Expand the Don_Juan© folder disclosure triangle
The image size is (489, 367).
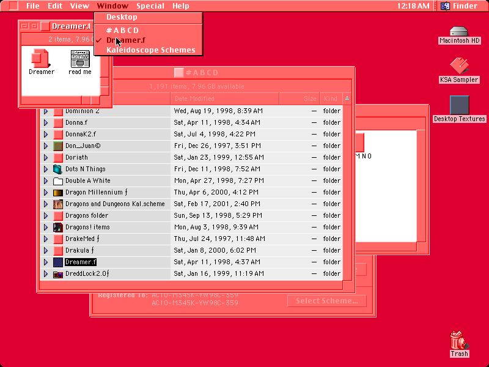[x=46, y=146]
